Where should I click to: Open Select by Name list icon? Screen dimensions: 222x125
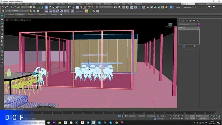[34, 7]
